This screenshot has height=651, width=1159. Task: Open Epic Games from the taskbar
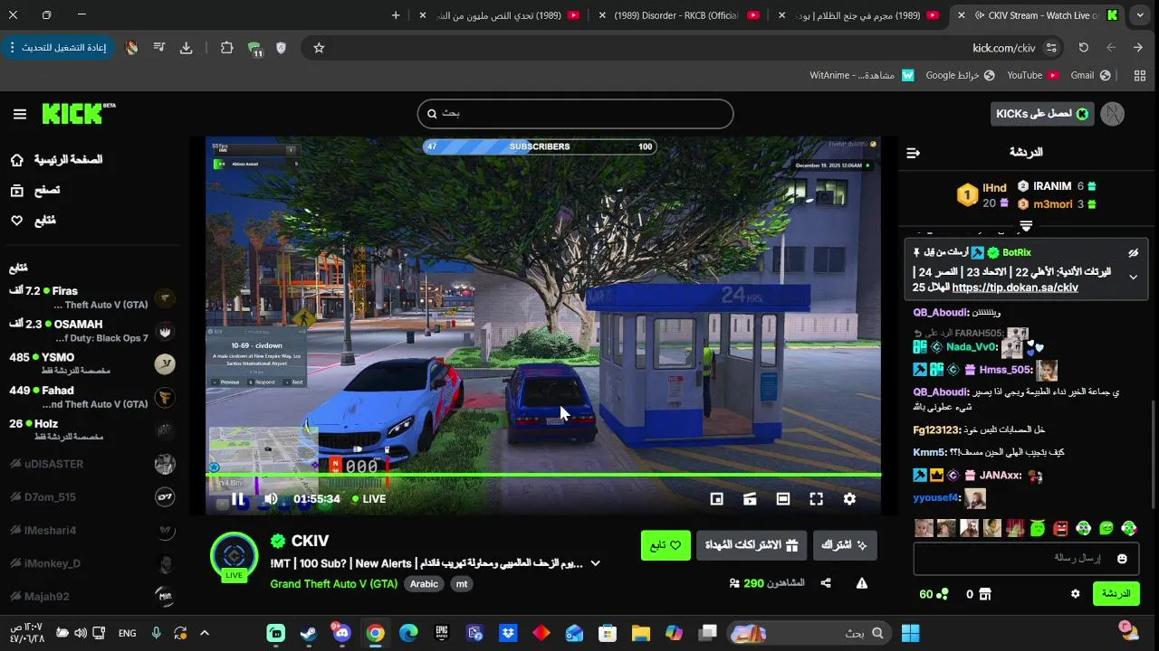click(x=442, y=633)
